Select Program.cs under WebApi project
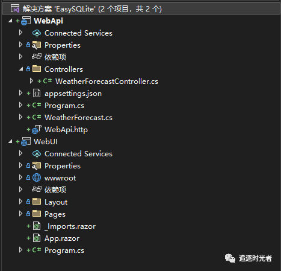 64,106
